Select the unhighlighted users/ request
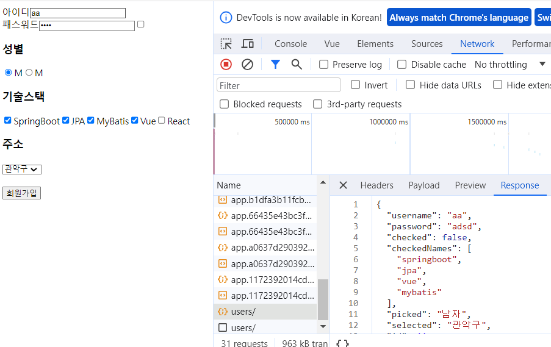The image size is (551, 347). [265, 327]
